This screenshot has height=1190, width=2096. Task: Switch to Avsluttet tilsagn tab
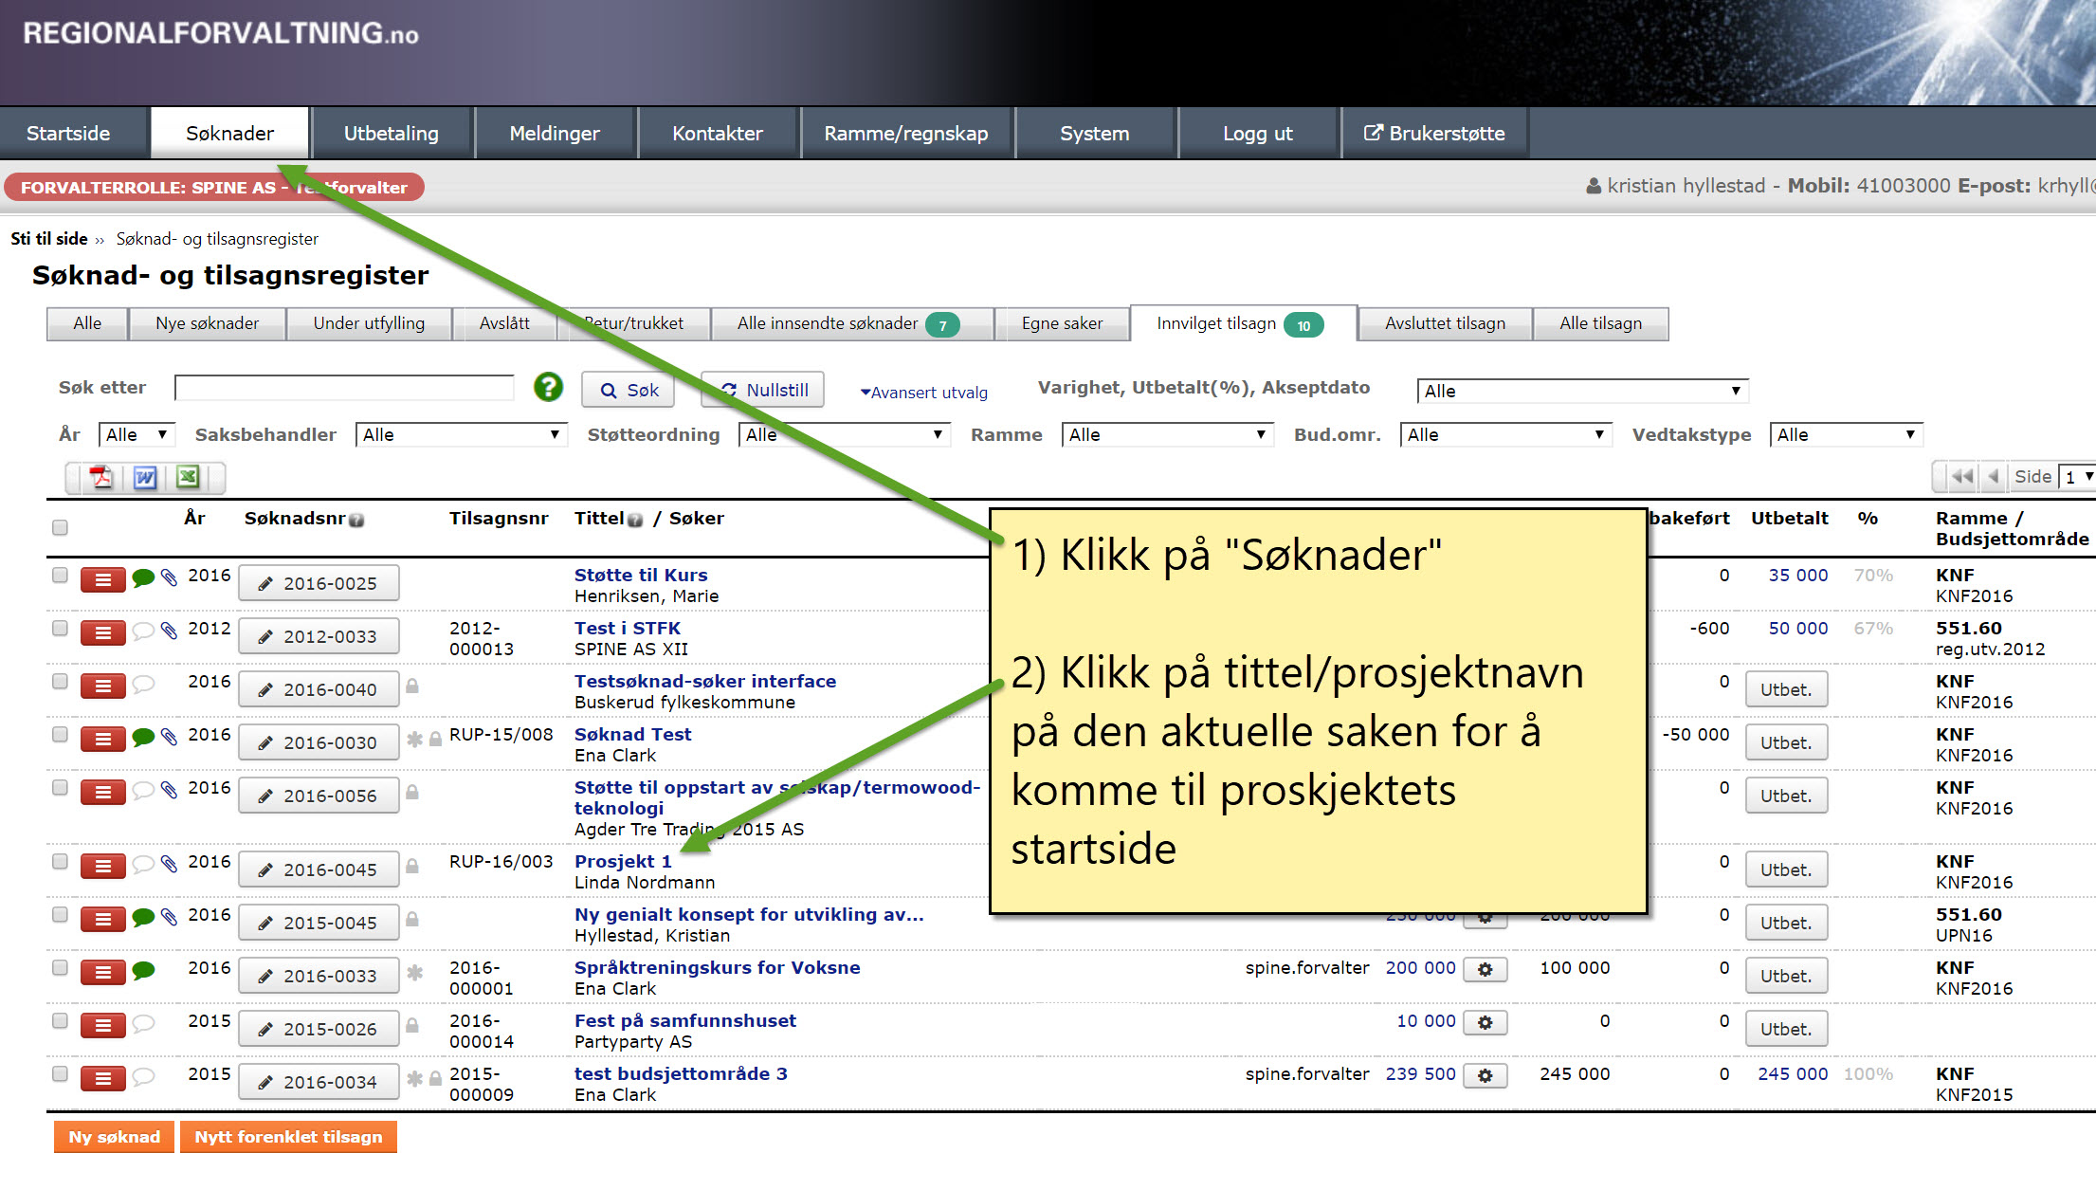pos(1444,323)
